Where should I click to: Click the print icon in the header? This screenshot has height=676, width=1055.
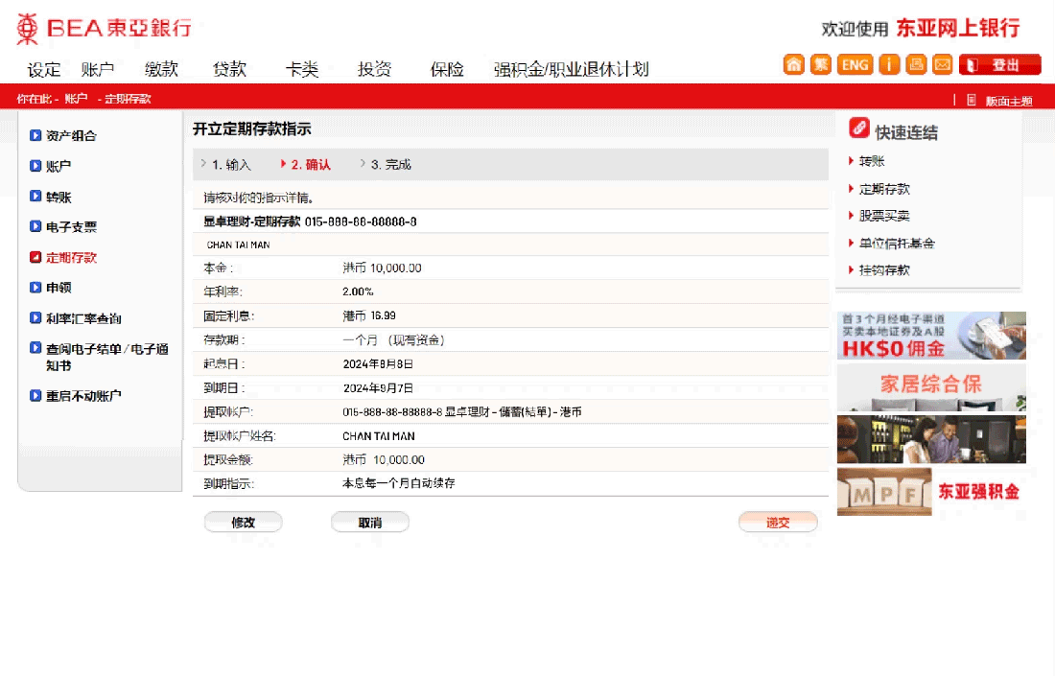click(x=916, y=64)
